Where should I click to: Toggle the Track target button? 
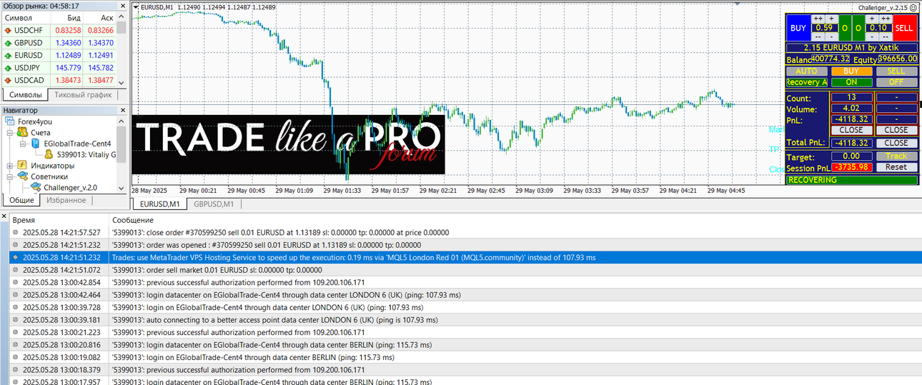coord(896,156)
